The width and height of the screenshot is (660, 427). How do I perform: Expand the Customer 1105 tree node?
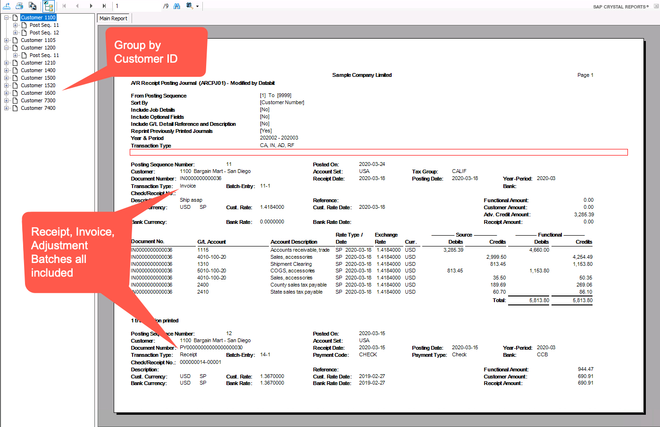click(x=7, y=40)
